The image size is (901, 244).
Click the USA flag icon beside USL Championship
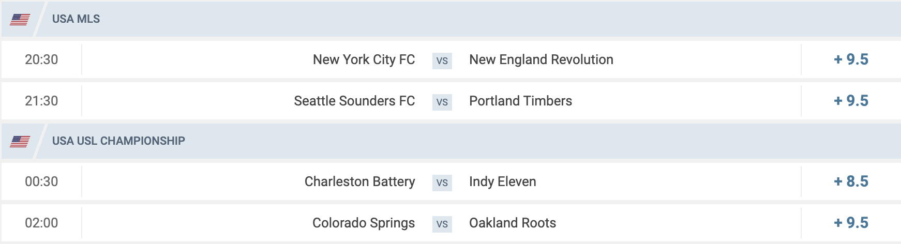20,141
